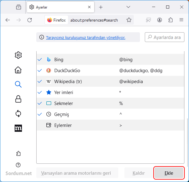Click the DuckDuckGo logo icon
This screenshot has height=182, width=189.
(x=49, y=70)
